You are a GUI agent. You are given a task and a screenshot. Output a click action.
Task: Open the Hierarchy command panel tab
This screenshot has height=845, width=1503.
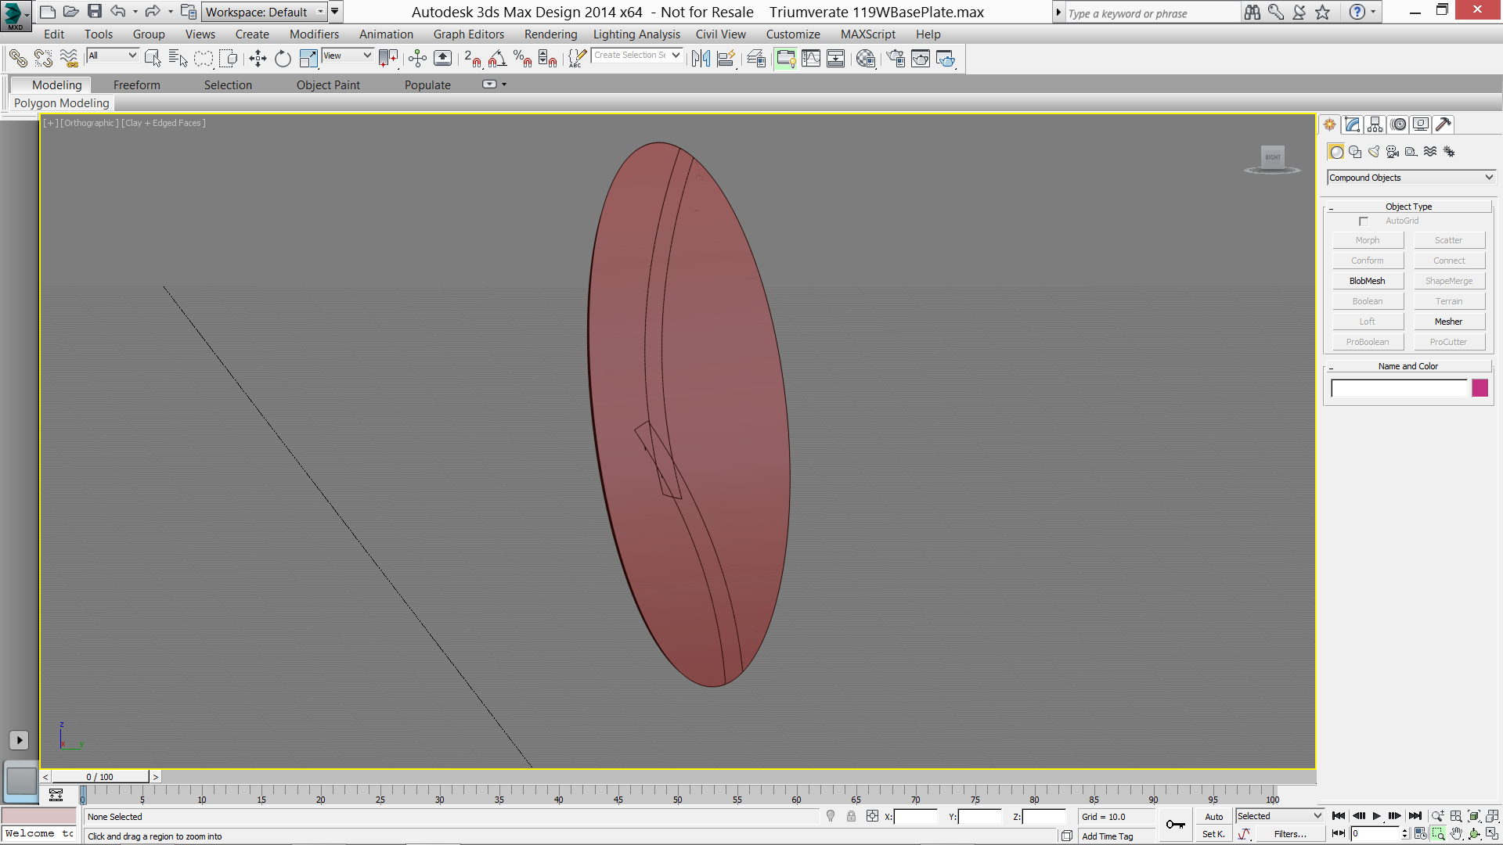point(1375,124)
